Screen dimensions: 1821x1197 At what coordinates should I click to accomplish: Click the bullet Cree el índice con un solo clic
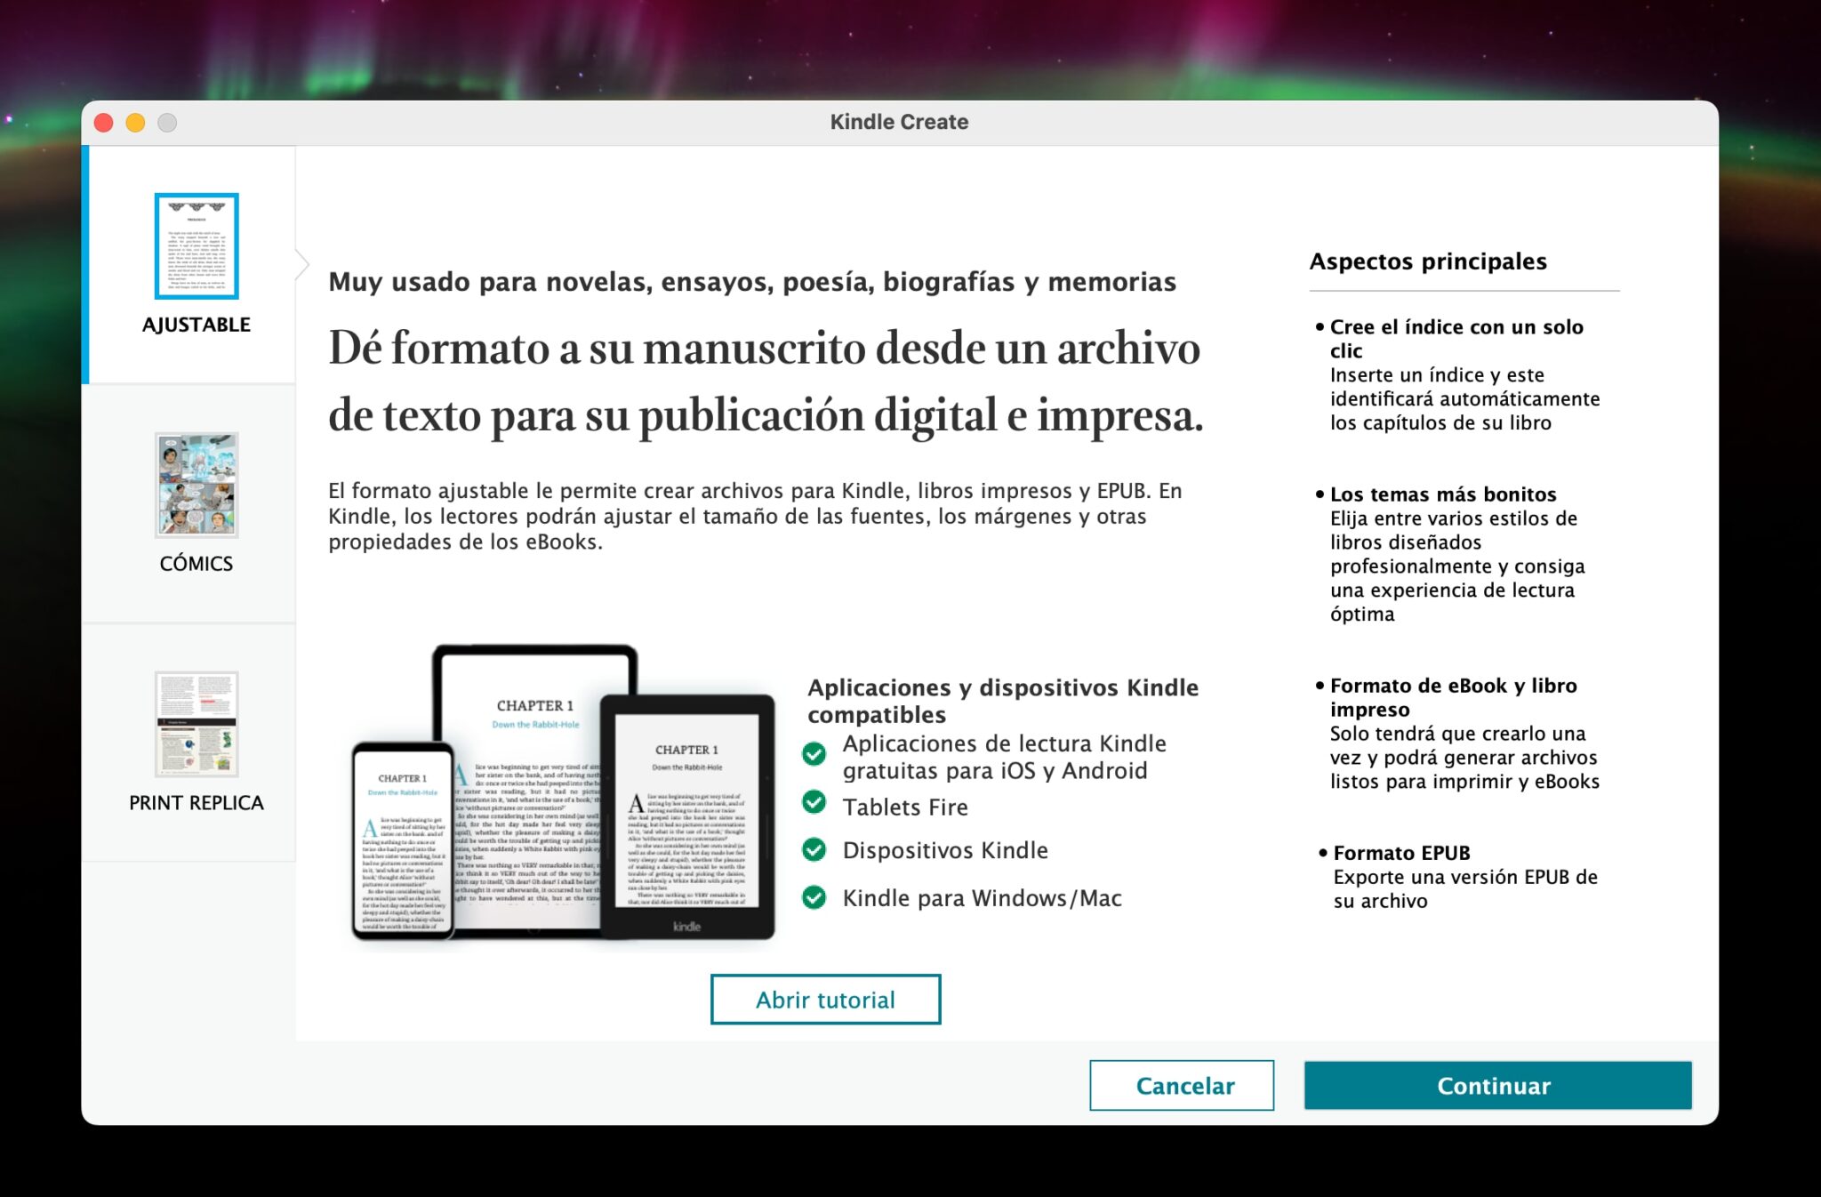pos(1456,339)
